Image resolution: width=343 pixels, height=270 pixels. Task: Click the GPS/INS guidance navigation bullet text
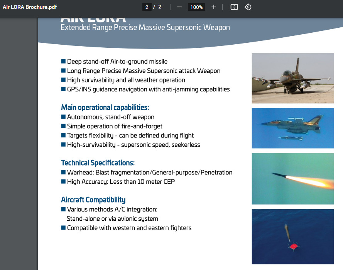[x=148, y=89]
